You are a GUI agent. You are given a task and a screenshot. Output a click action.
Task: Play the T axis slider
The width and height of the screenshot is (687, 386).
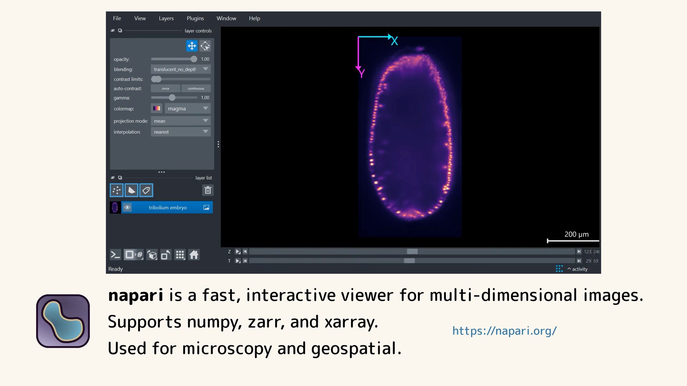pyautogui.click(x=238, y=261)
